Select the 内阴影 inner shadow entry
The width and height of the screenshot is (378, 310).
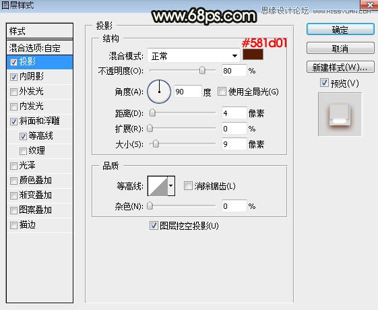coord(40,77)
